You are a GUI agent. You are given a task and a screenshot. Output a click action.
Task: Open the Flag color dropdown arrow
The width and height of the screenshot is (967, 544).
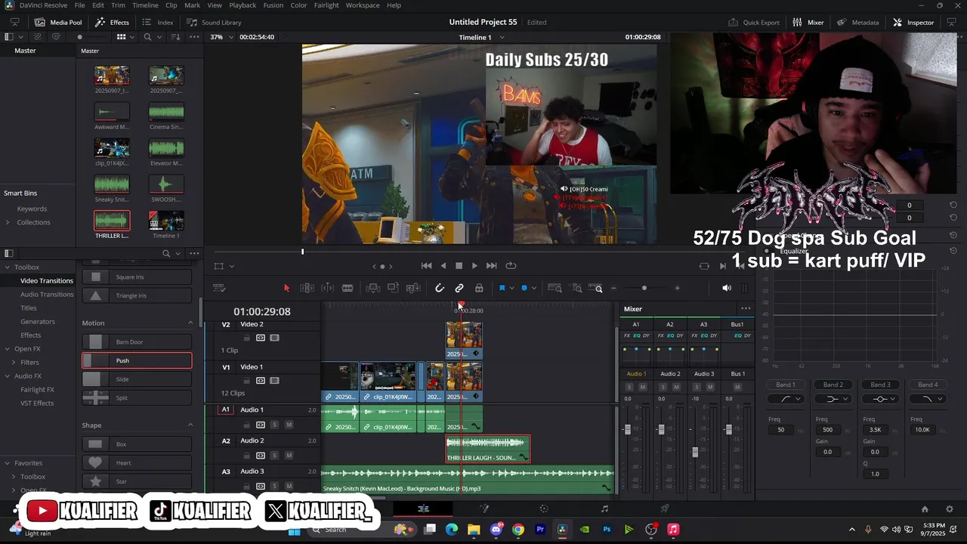511,288
